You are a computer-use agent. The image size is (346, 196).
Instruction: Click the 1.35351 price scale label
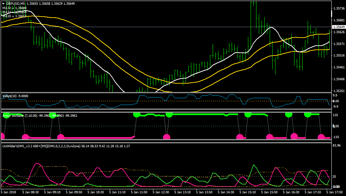point(339,91)
